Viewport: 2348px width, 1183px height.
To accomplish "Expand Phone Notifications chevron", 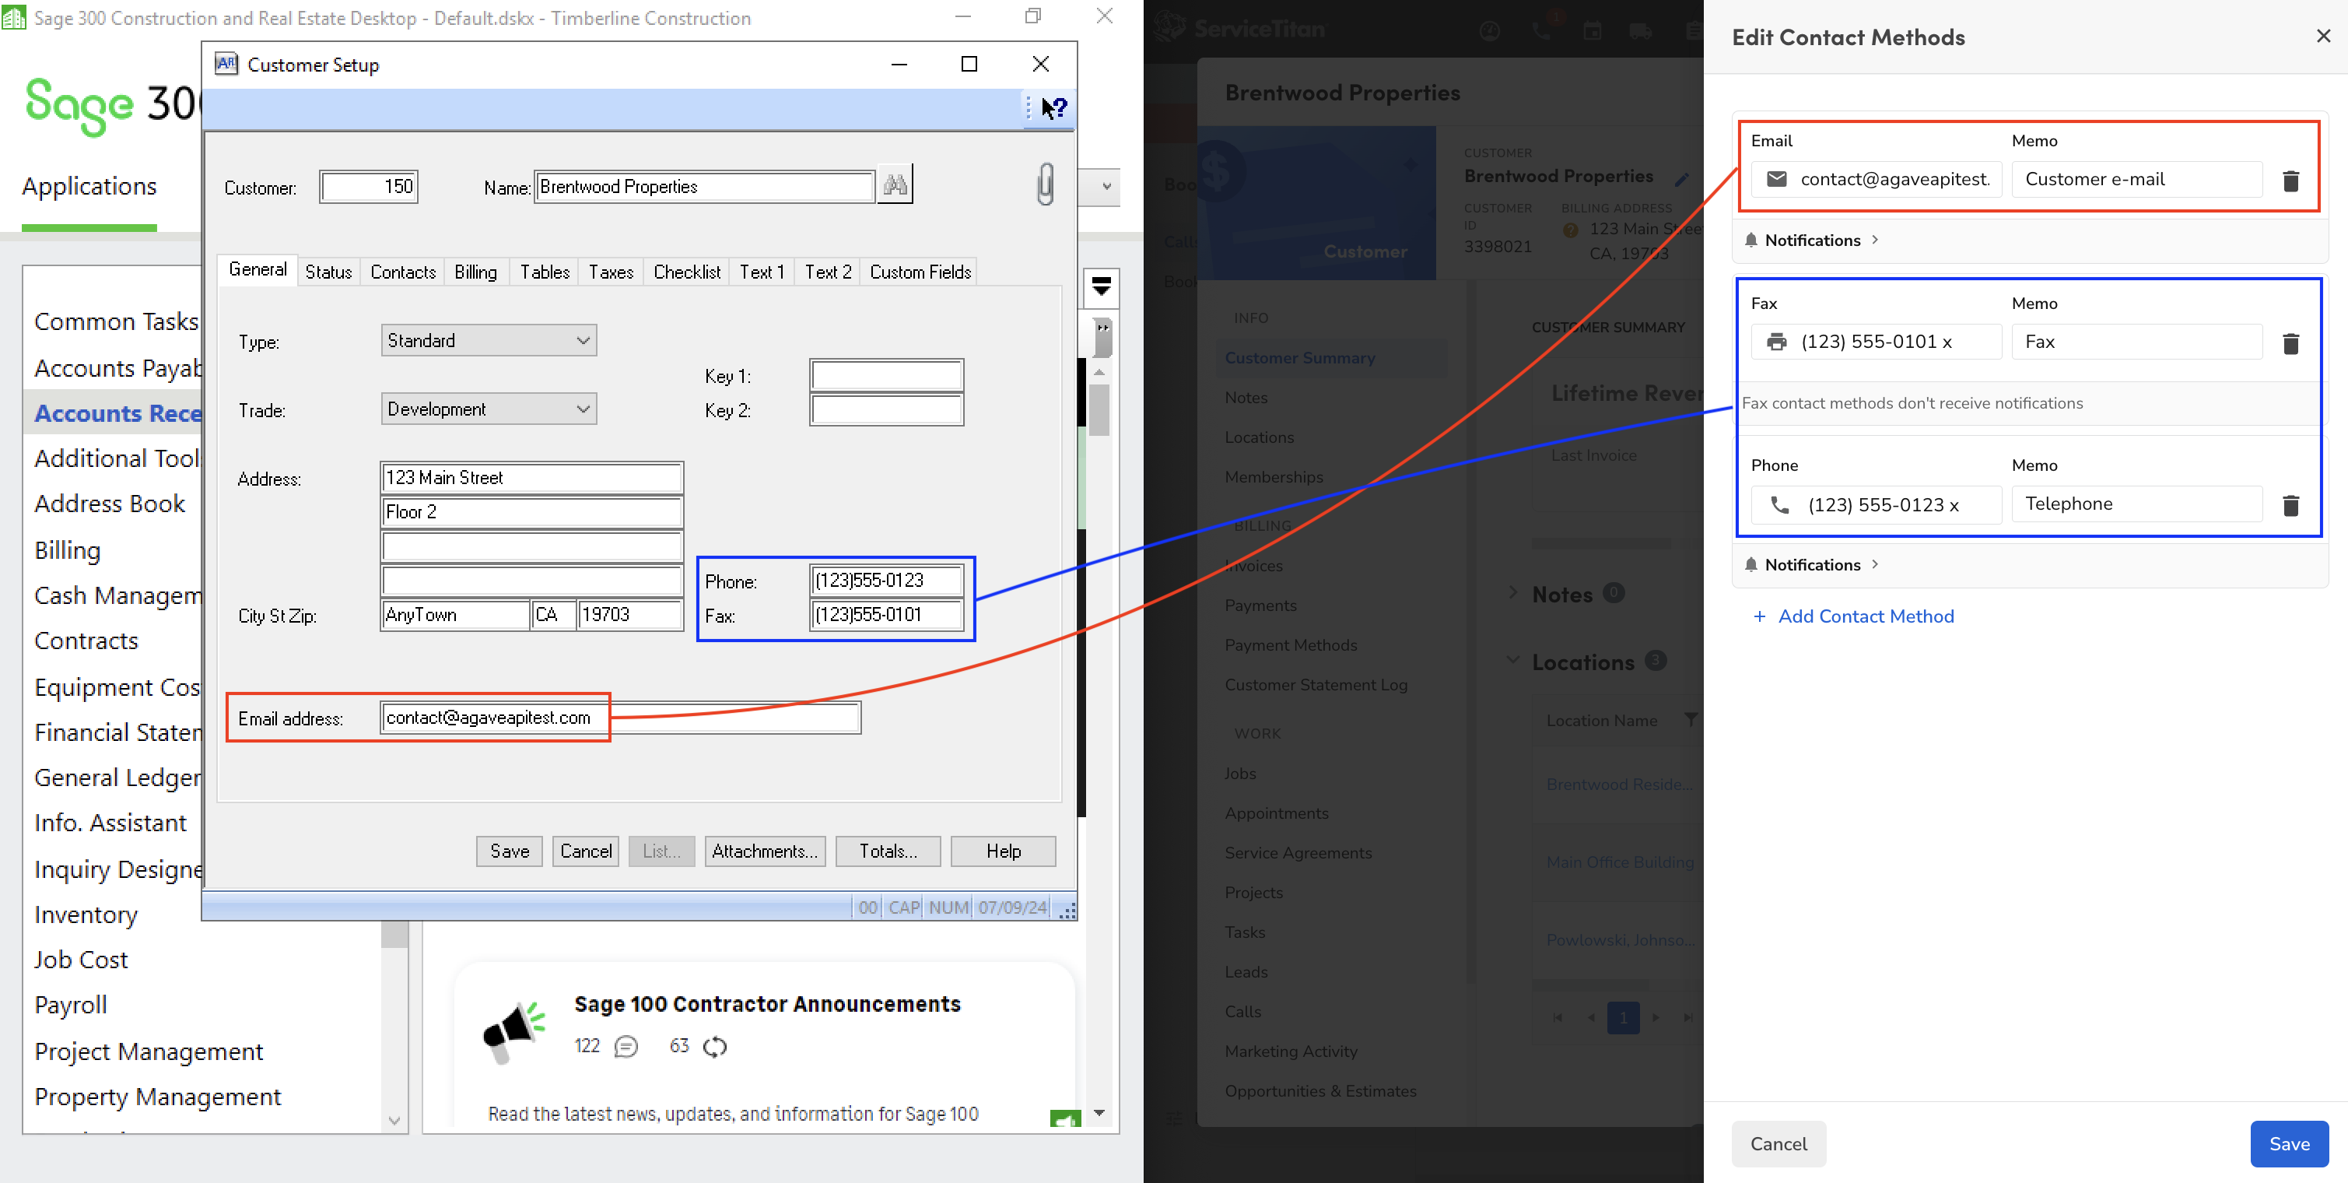I will pos(1874,564).
